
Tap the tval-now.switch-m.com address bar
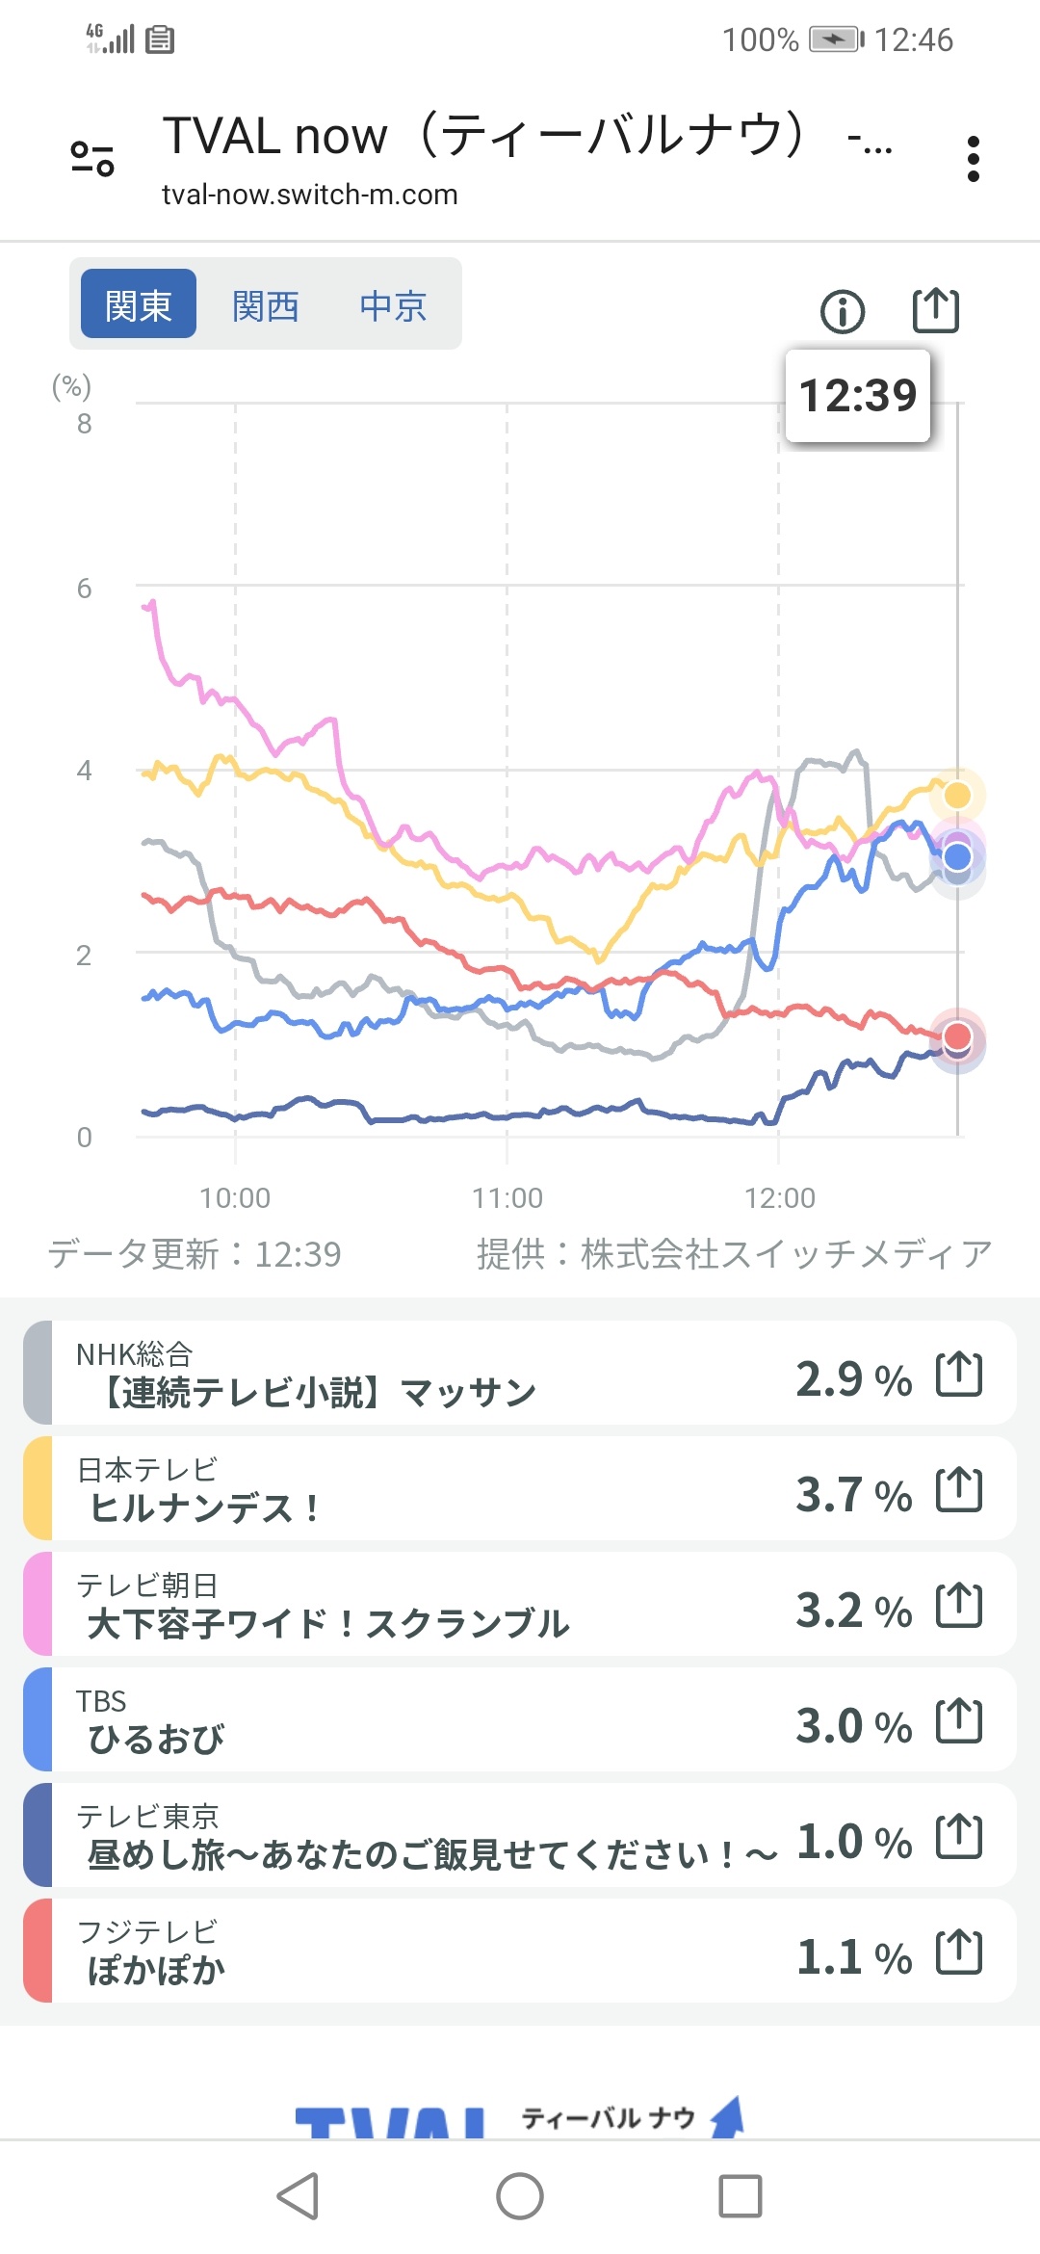click(x=310, y=195)
